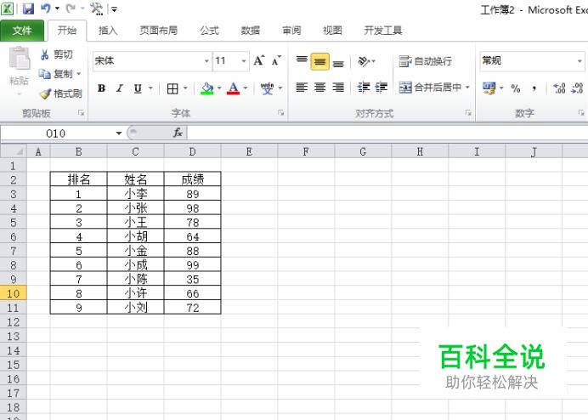Apply percent style format
Screen dimensions: 588x420
516,88
